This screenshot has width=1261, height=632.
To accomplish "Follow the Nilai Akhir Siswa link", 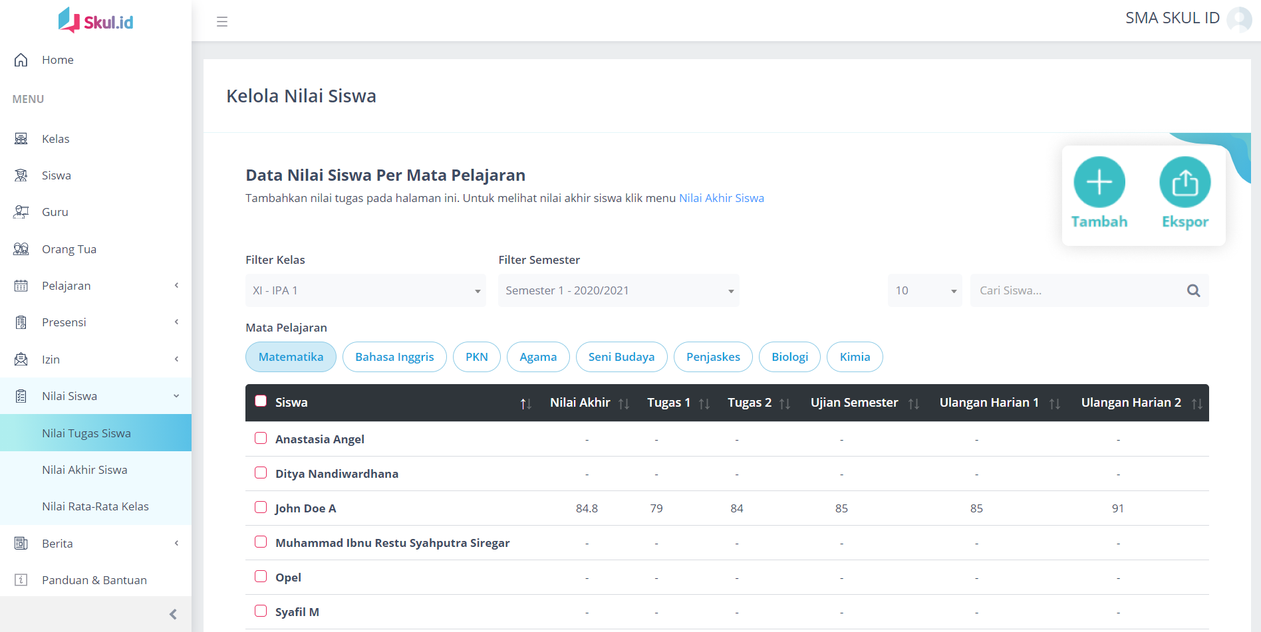I will 721,198.
